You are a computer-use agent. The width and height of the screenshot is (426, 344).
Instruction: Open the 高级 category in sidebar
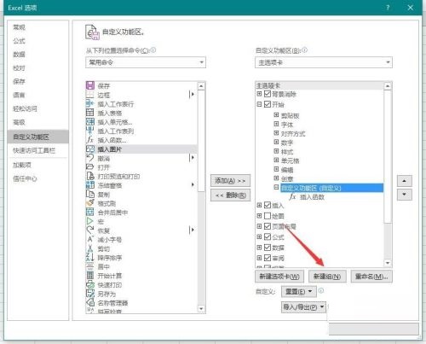coord(37,122)
